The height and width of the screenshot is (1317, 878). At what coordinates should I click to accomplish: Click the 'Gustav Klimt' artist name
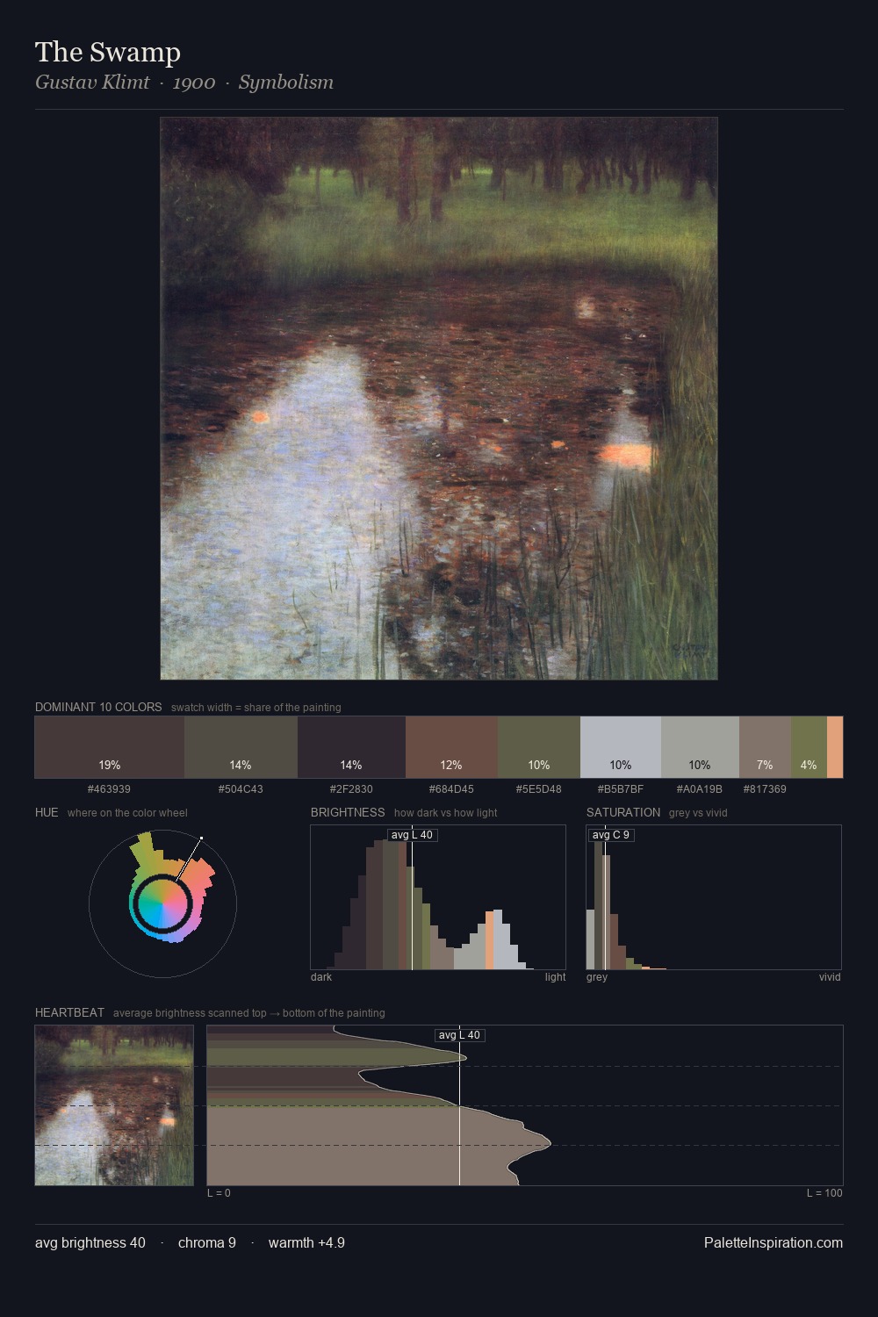pyautogui.click(x=92, y=83)
